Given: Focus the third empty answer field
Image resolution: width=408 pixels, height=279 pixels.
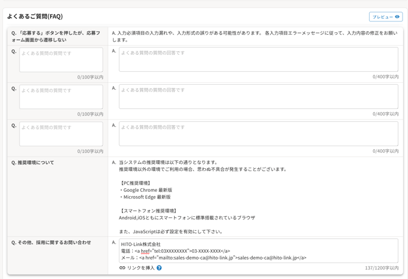Looking at the screenshot, I should (x=258, y=134).
